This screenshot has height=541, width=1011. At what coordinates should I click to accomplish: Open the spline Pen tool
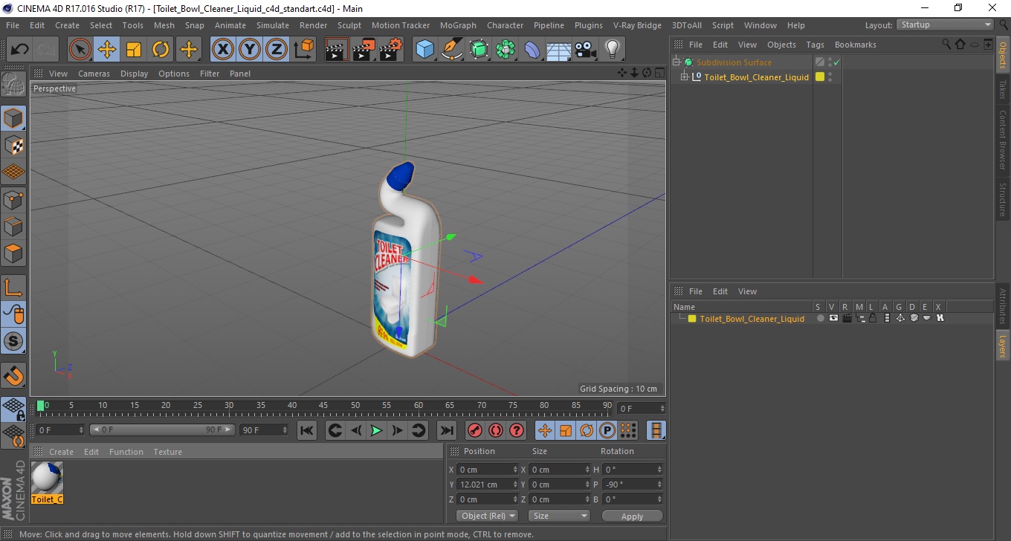452,50
